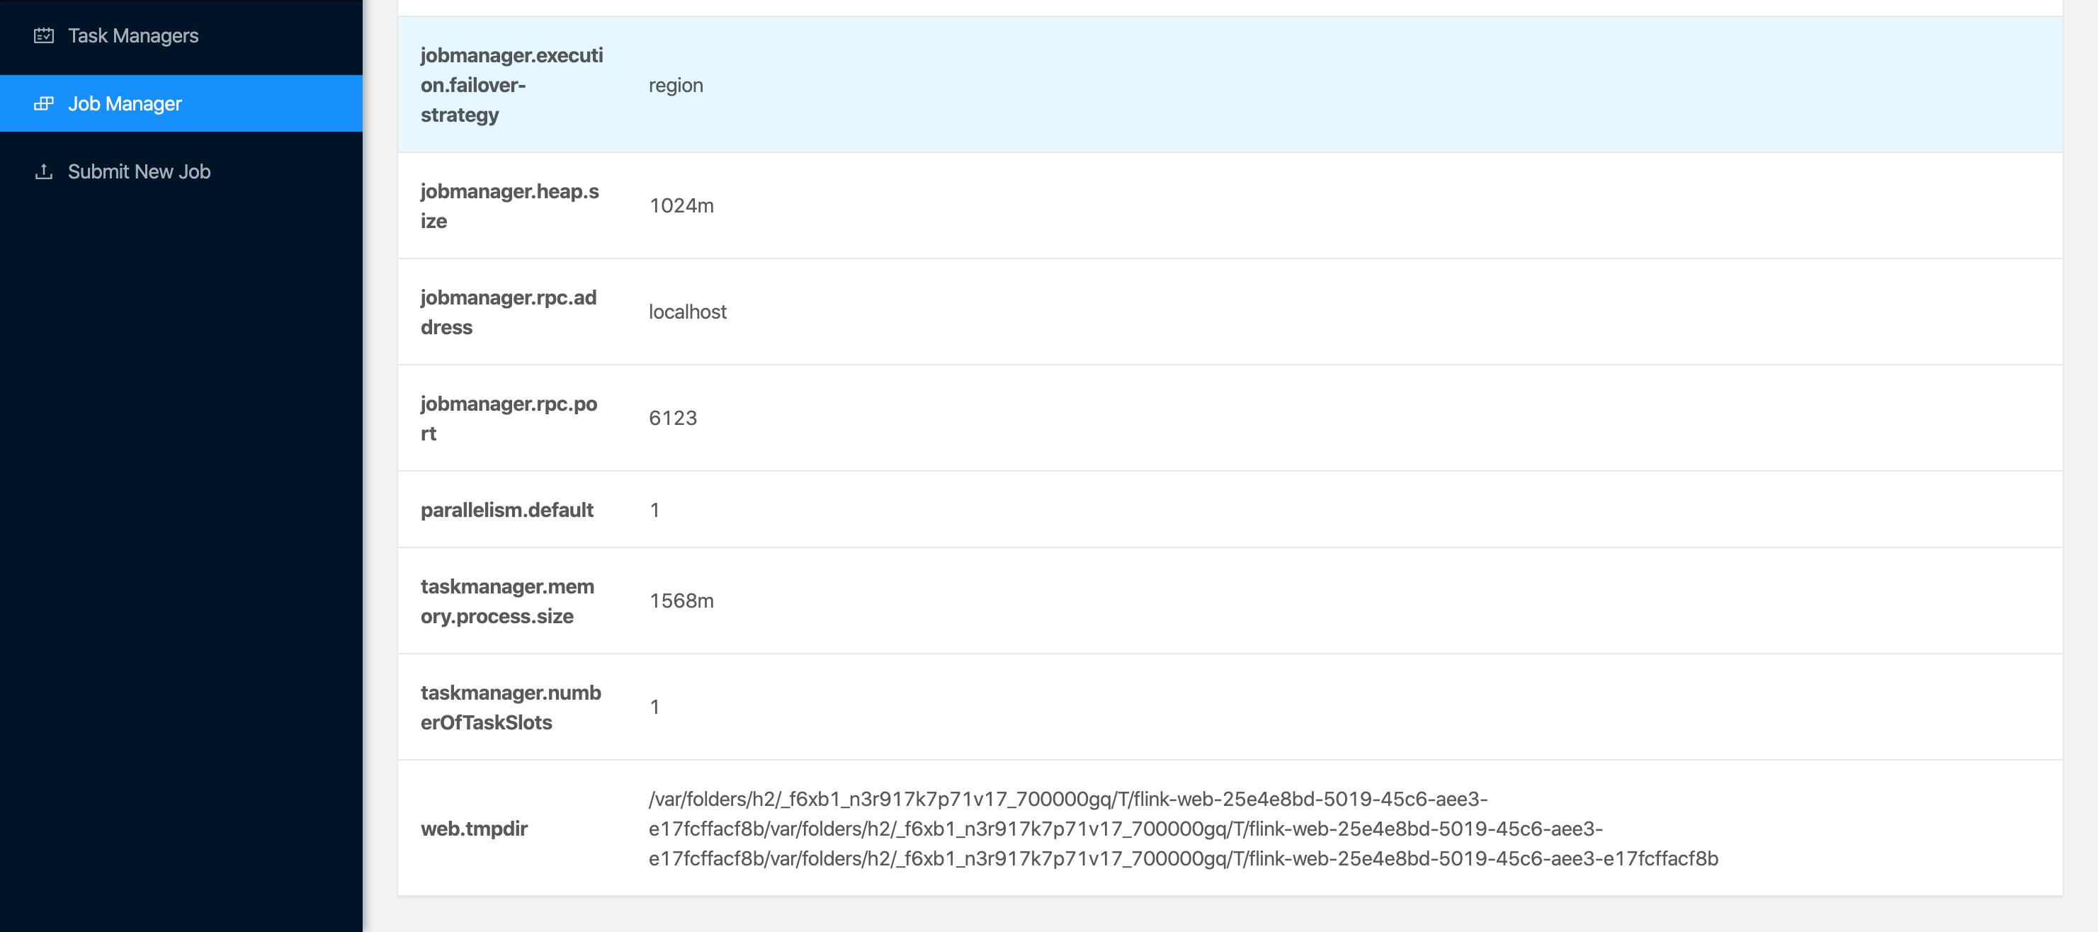Click the 1568m memory value
This screenshot has height=932, width=2098.
tap(681, 601)
